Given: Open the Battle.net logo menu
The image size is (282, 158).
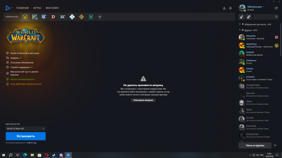Looking at the screenshot, I should point(8,8).
